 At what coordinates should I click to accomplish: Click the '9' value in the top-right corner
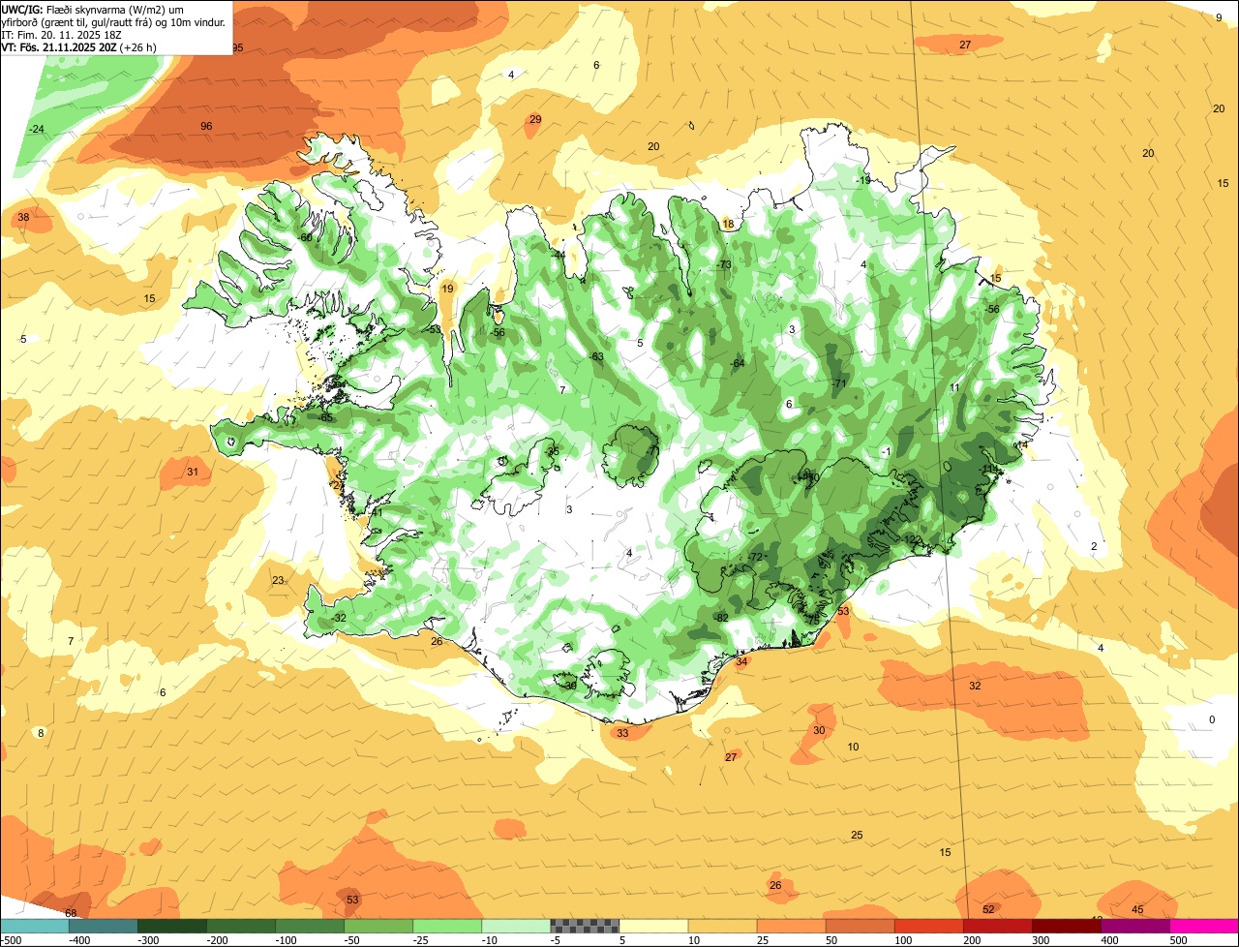(x=1219, y=16)
